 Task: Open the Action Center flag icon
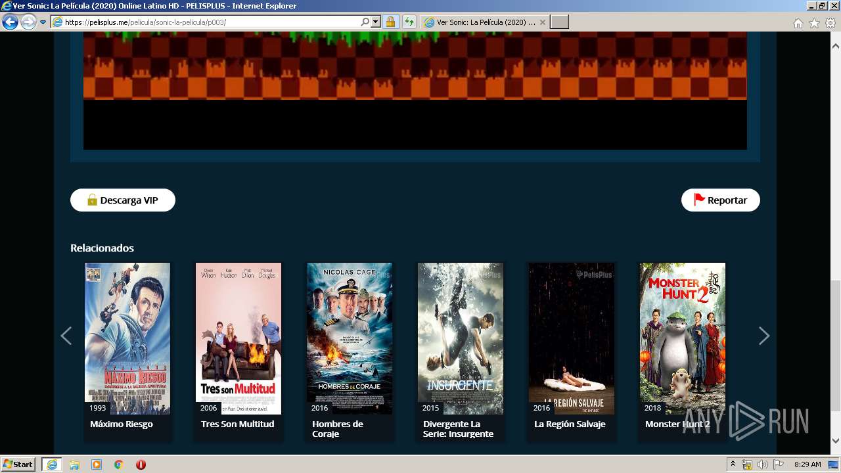click(x=779, y=464)
